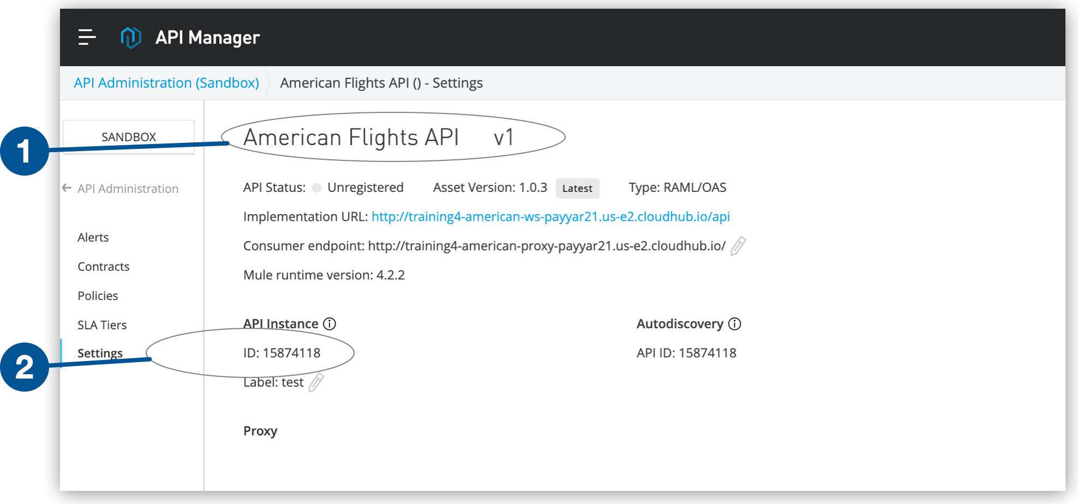Viewport: 1078px width, 504px height.
Task: Edit the "test" label with the pencil icon
Action: 315,383
